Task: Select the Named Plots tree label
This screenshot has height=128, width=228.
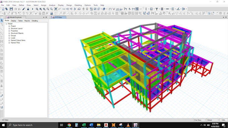Action: [15, 43]
